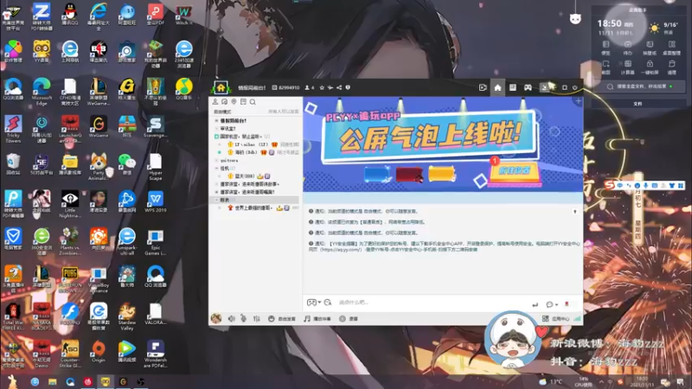Click the mini-mode icon in YY title bar

[x=545, y=87]
